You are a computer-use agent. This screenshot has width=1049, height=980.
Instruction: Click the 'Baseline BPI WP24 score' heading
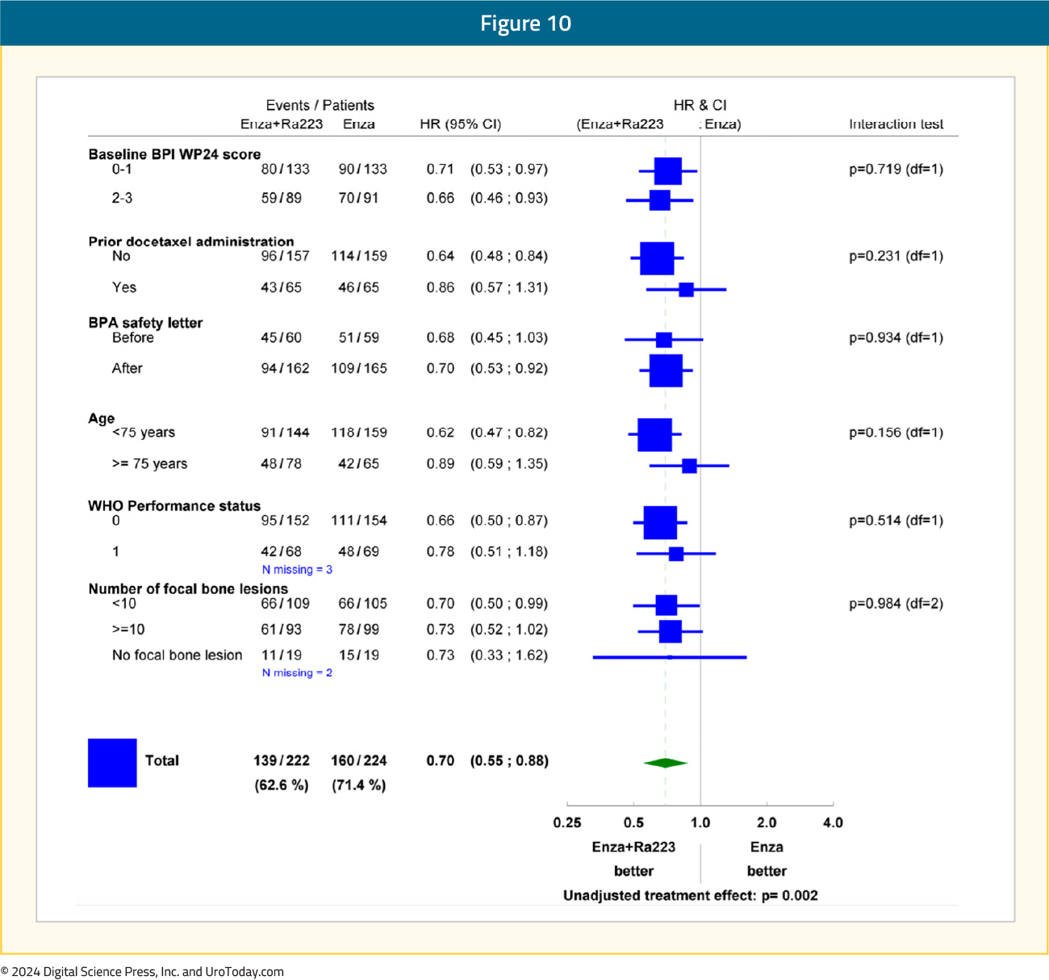[174, 154]
